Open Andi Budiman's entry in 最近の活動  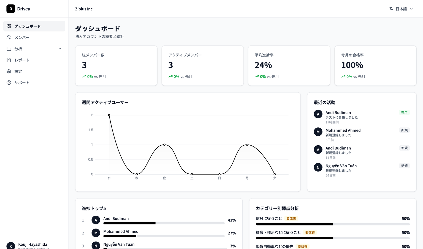(338, 113)
